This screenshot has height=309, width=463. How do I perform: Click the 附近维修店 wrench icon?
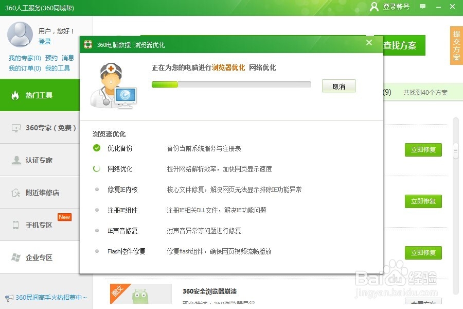click(x=15, y=193)
